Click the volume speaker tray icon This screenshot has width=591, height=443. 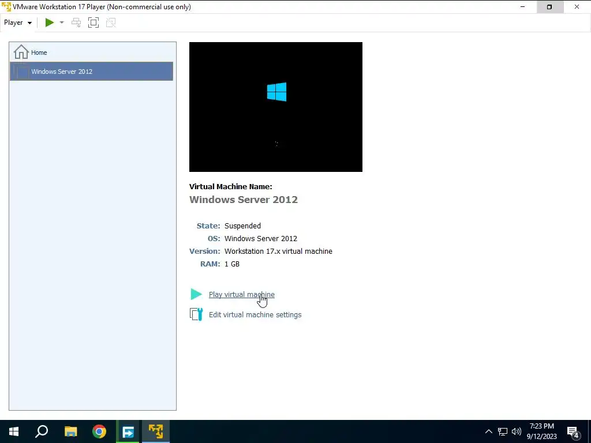(x=517, y=431)
